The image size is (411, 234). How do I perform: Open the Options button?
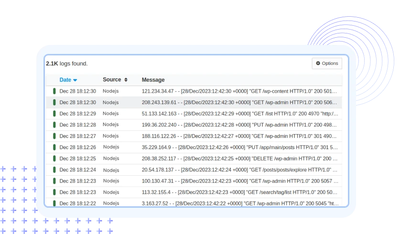[x=327, y=64]
